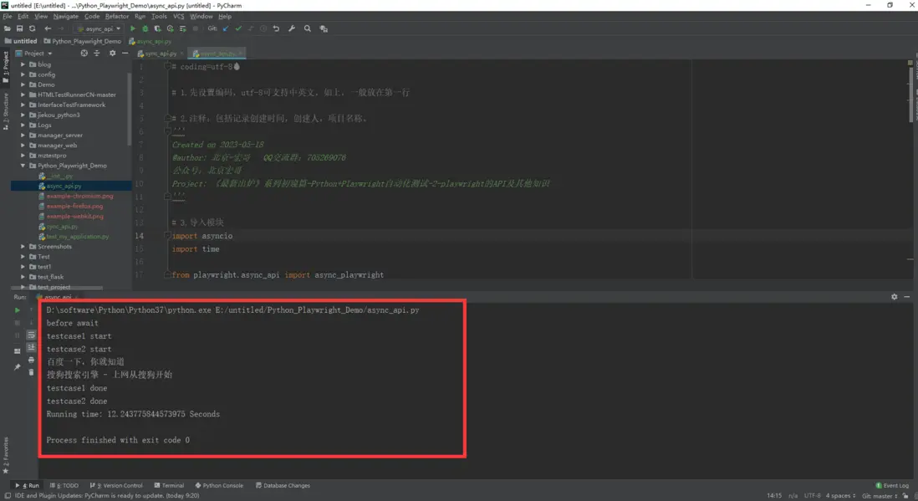
Task: Clear output with the trash icon in Run panel
Action: tap(31, 372)
